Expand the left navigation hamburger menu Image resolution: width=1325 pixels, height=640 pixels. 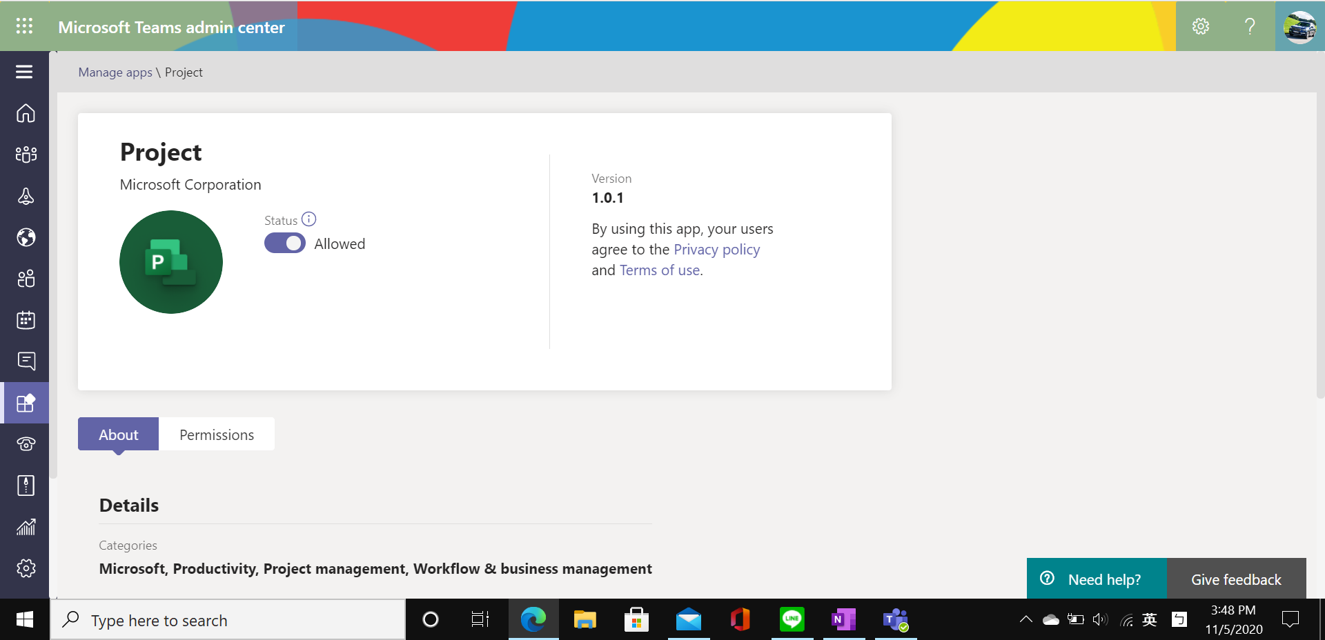tap(24, 72)
